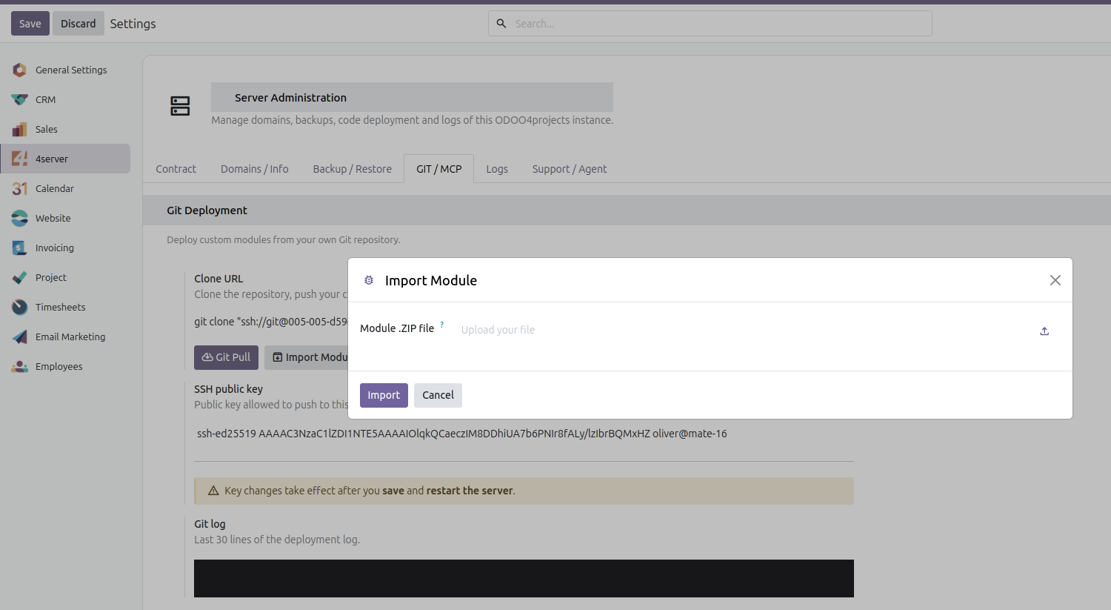
Task: Click the Git log output area
Action: click(x=524, y=578)
